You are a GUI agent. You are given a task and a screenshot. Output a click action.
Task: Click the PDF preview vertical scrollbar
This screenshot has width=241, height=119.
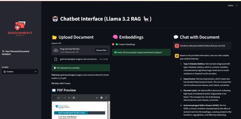point(109,110)
